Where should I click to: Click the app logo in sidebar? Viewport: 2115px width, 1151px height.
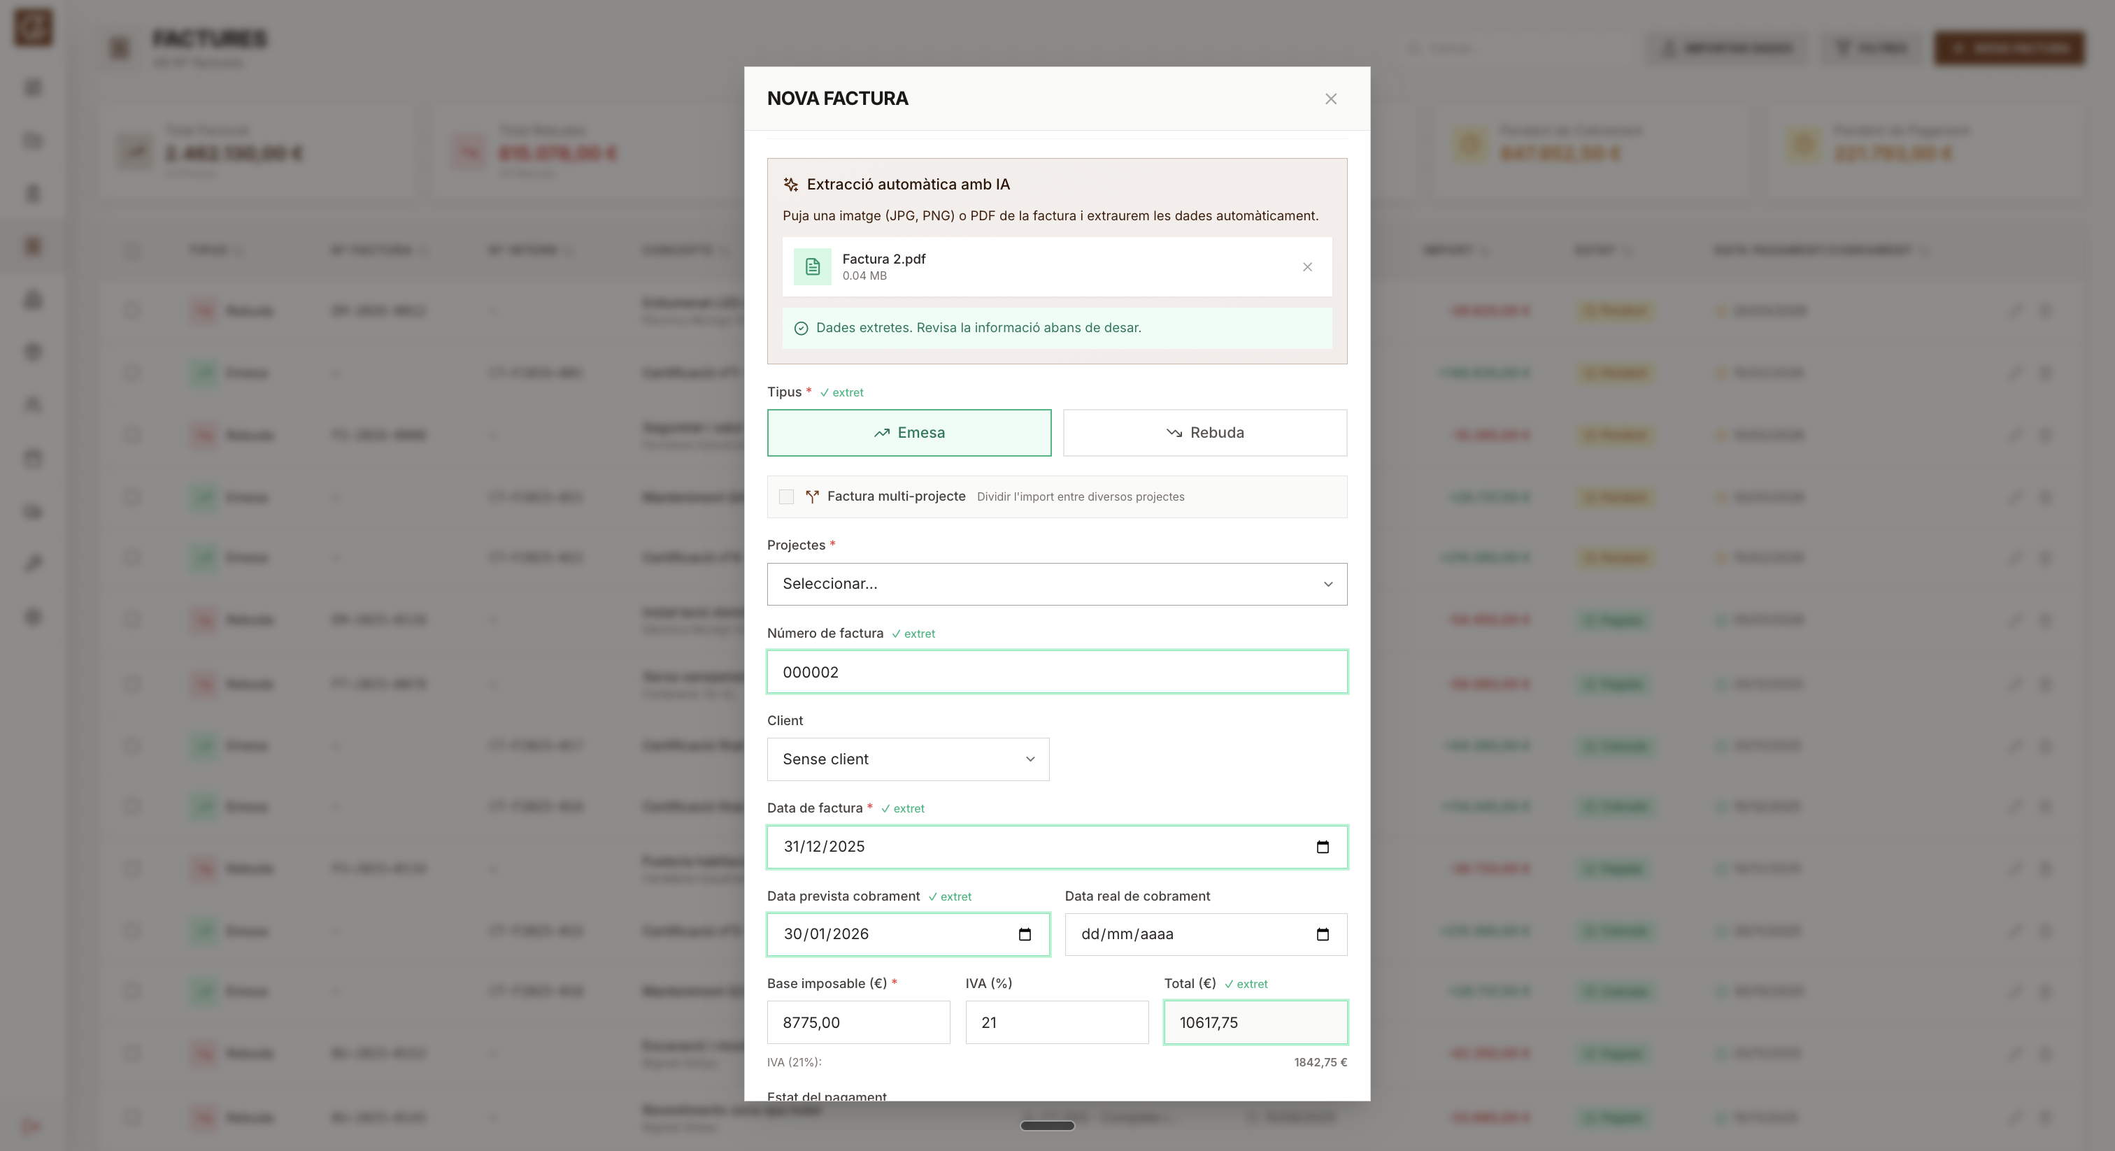[34, 27]
